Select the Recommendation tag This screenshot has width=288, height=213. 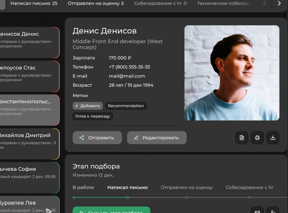[126, 106]
